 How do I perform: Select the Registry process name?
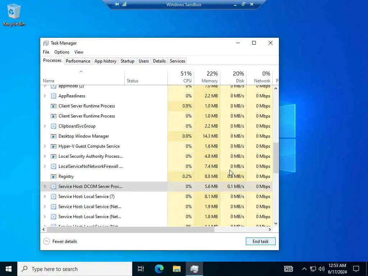pyautogui.click(x=66, y=176)
